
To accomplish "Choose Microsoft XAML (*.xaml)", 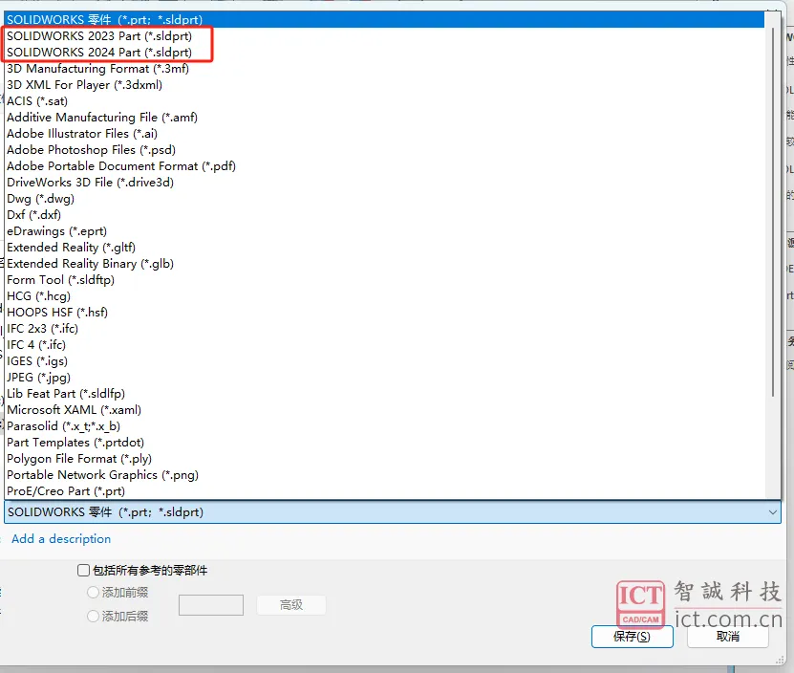I will tap(384, 409).
